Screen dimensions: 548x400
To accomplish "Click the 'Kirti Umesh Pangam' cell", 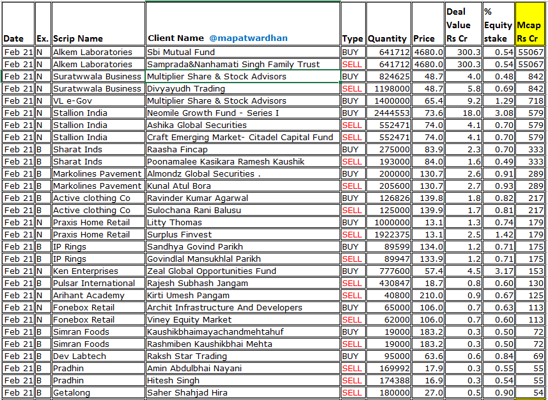I will point(243,296).
